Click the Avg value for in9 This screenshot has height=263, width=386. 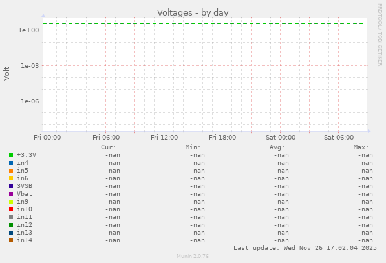[281, 202]
